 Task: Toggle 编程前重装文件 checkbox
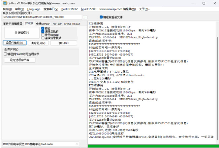[111, 17]
